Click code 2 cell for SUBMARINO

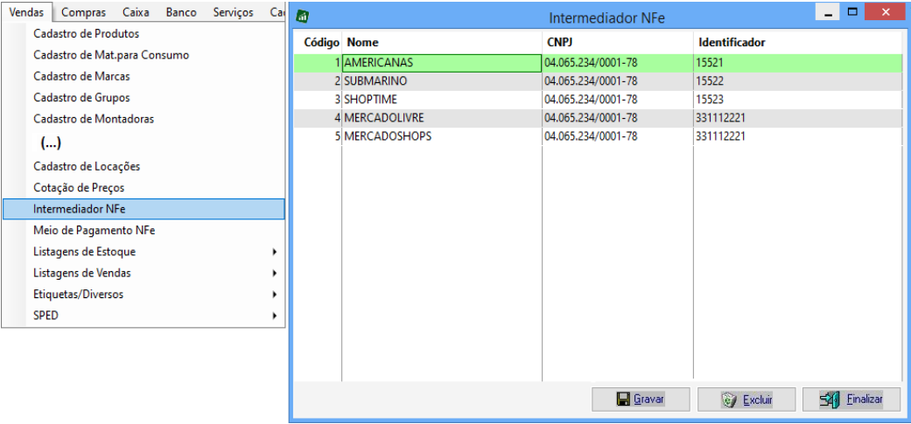[x=318, y=81]
